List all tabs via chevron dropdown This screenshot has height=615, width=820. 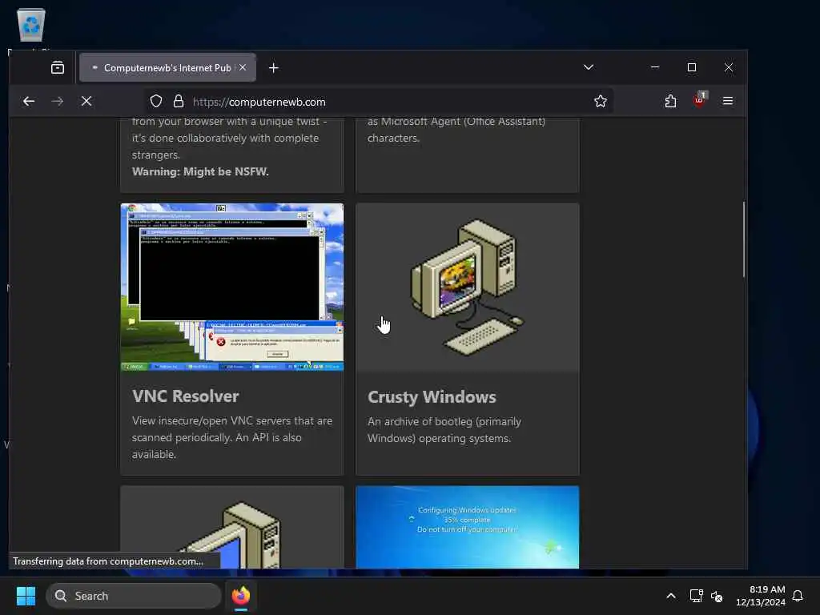point(589,67)
